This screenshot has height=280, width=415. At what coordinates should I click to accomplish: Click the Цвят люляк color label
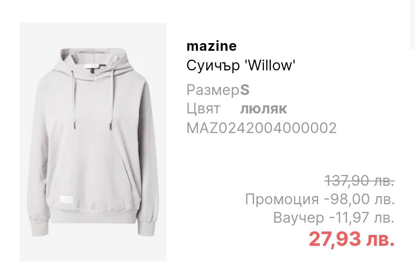[237, 109]
